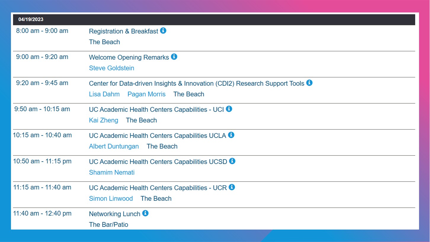Select the Registration & Breakfast session title
Screen dimensions: 430x242
click(x=124, y=31)
